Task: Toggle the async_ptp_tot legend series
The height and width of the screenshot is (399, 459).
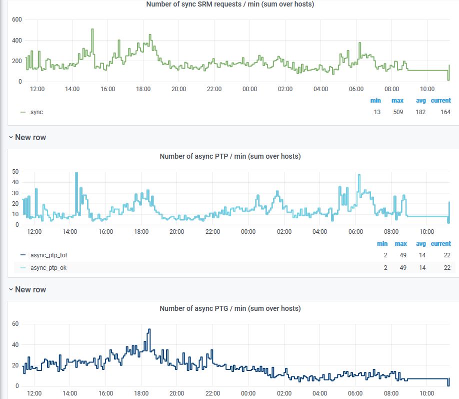Action: [x=49, y=255]
